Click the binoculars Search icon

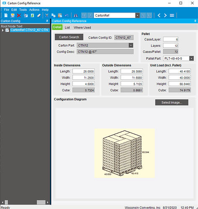coord(76,15)
